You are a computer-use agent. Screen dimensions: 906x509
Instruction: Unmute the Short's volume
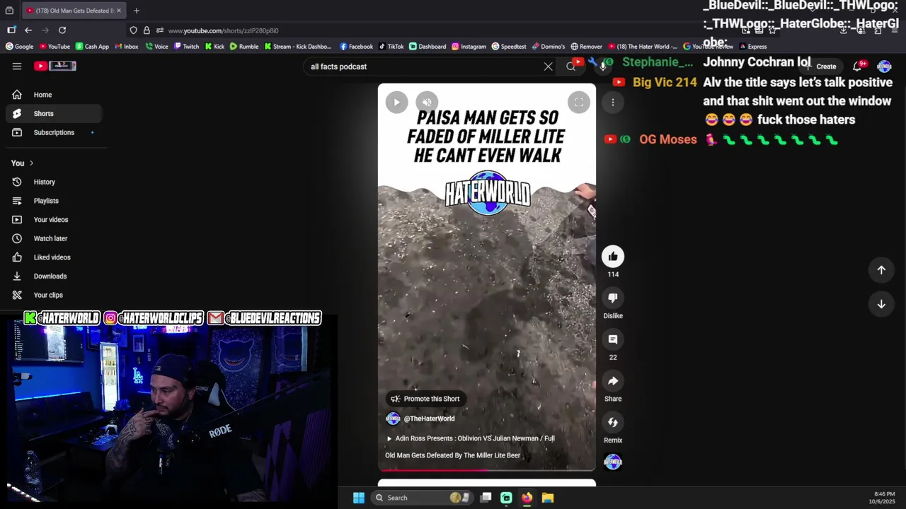click(427, 102)
